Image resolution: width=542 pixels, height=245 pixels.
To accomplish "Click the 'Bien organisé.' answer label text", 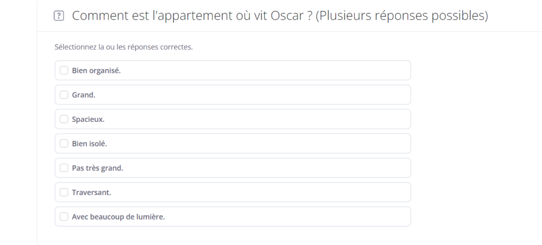I will pyautogui.click(x=96, y=71).
